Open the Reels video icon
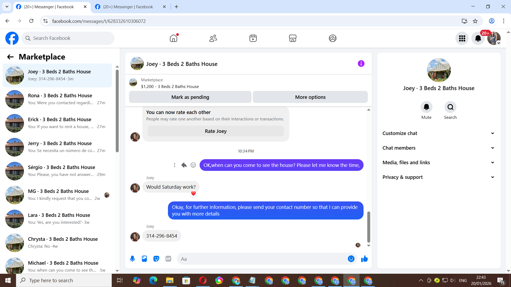Viewport: 511px width, 287px height. 253,38
